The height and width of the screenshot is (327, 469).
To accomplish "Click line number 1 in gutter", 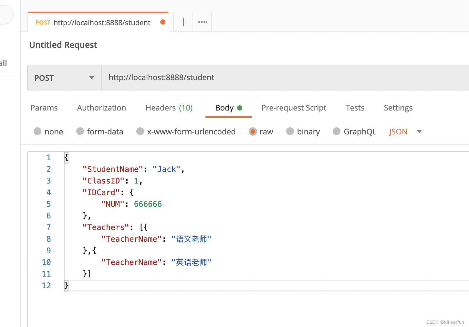I will [x=48, y=157].
